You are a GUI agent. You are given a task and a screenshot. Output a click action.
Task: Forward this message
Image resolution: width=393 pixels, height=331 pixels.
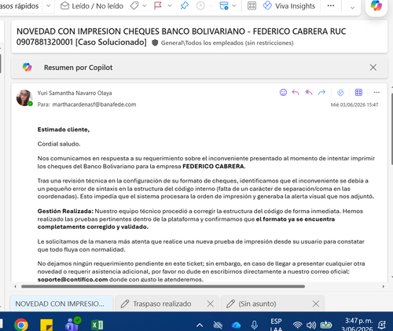pos(321,92)
